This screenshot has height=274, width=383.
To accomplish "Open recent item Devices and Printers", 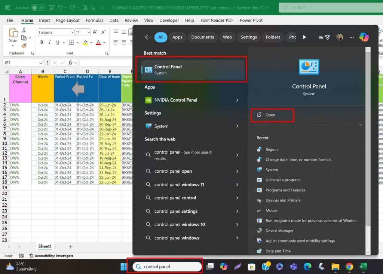I will point(283,200).
